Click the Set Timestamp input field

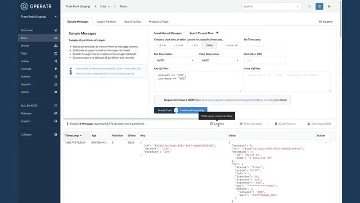point(264,45)
